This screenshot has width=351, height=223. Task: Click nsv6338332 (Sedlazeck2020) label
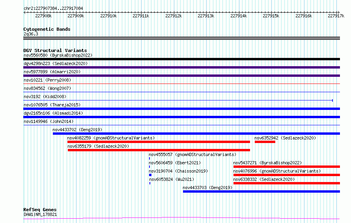[x=264, y=179]
